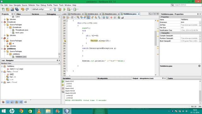Open Debug Project dropdown arrow
The width and height of the screenshot is (202, 114).
coord(72,9)
